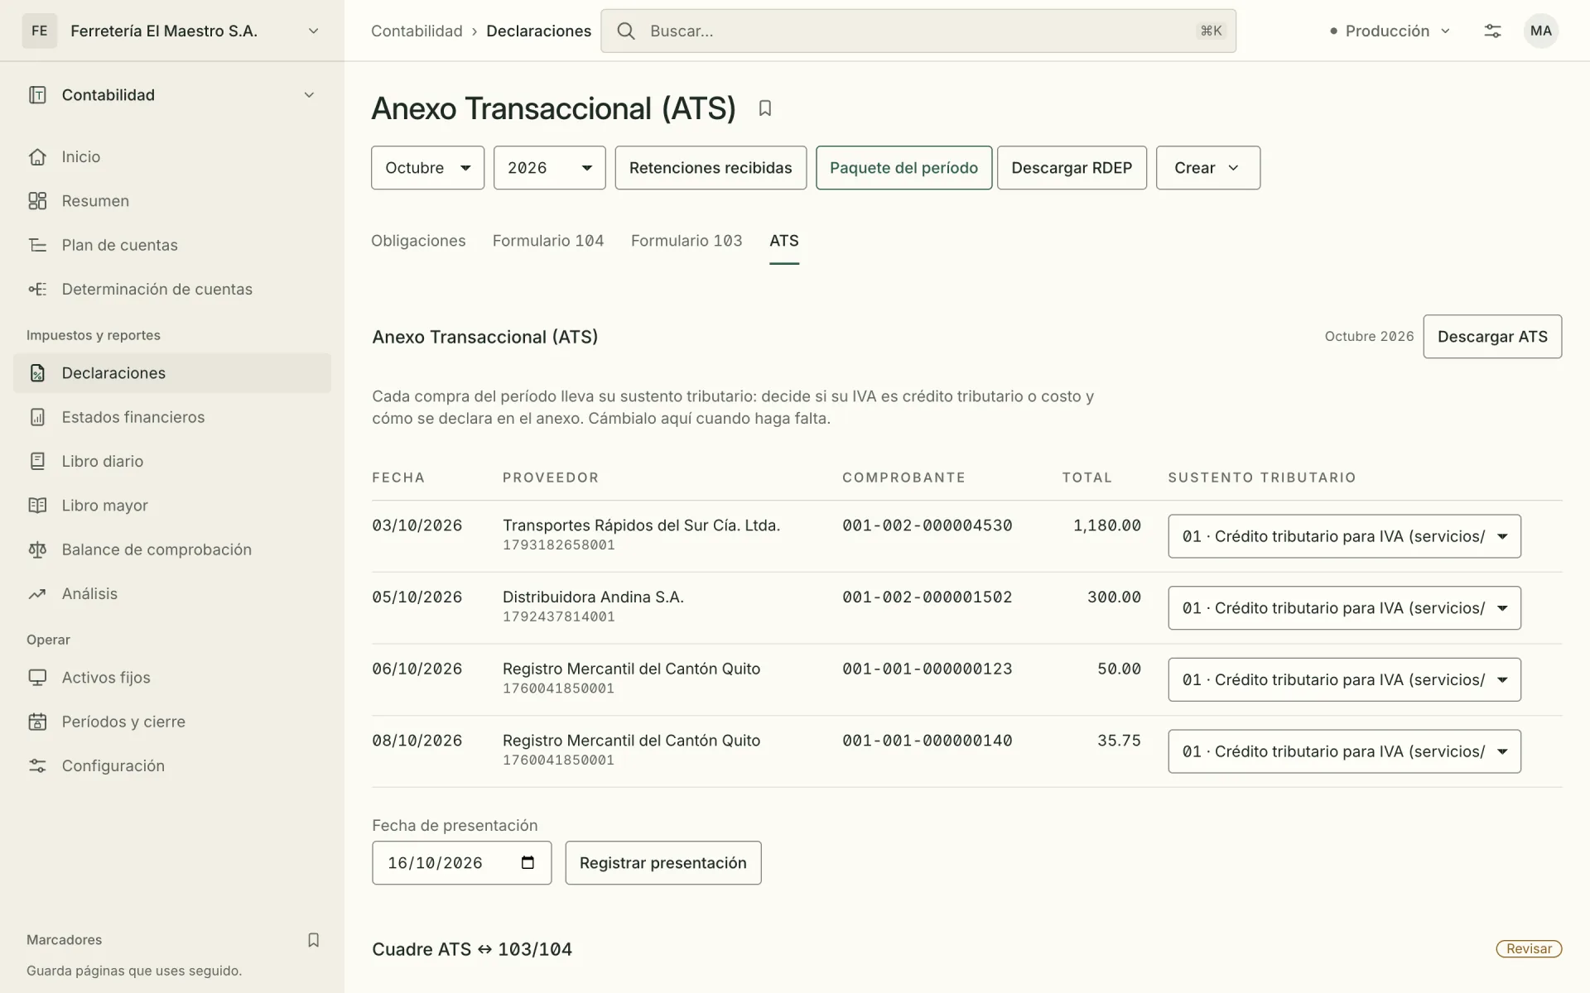The image size is (1590, 993).
Task: Focus the Buscar search field
Action: point(918,31)
